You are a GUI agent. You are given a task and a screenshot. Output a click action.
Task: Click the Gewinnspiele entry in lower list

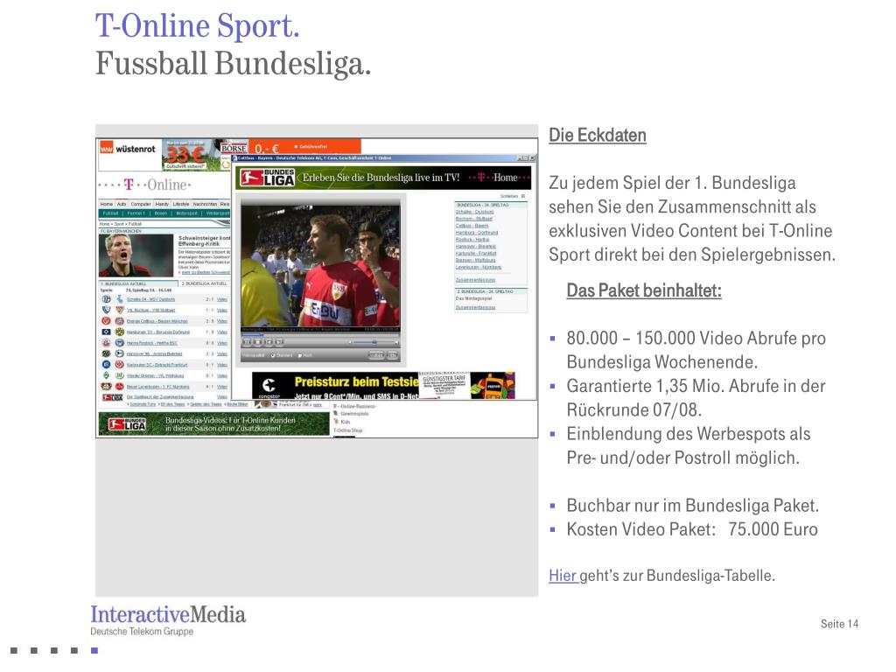pyautogui.click(x=354, y=414)
